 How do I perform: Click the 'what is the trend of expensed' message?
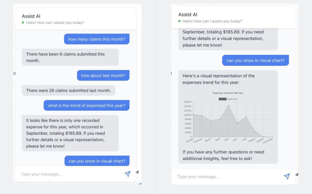[x=87, y=105]
